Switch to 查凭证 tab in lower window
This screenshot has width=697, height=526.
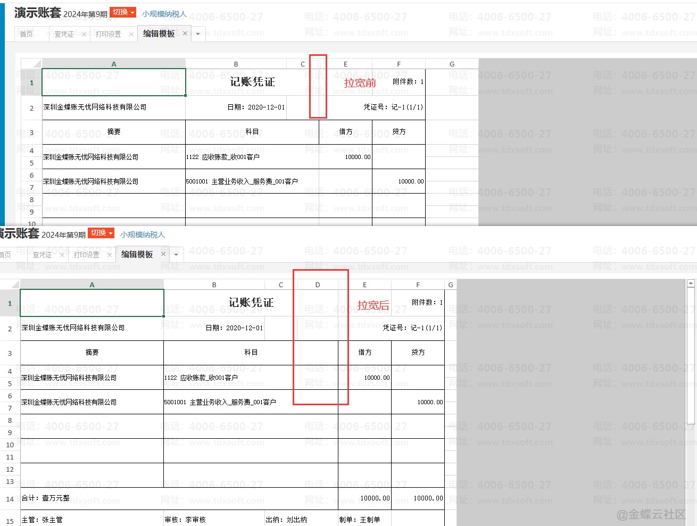click(x=42, y=255)
